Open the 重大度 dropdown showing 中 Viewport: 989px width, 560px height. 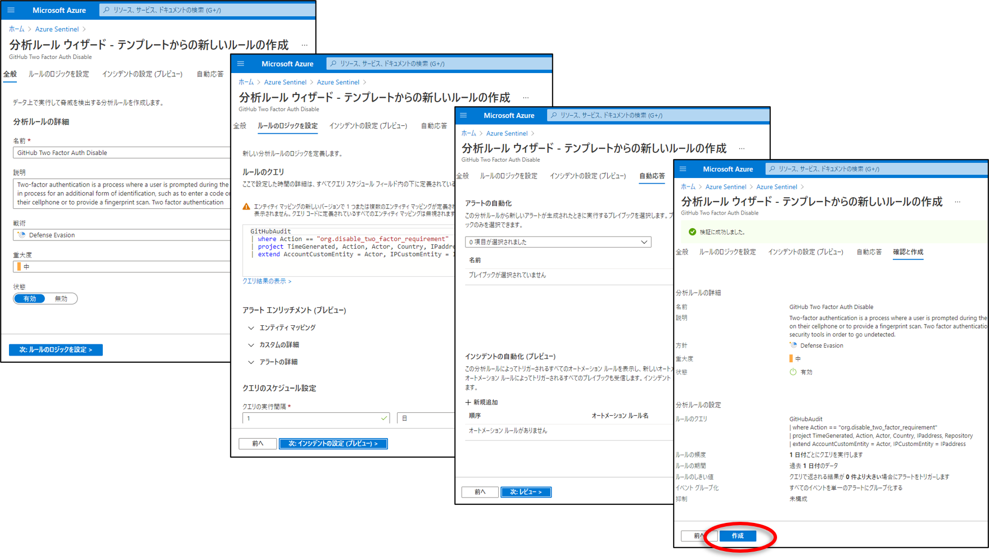(x=121, y=267)
